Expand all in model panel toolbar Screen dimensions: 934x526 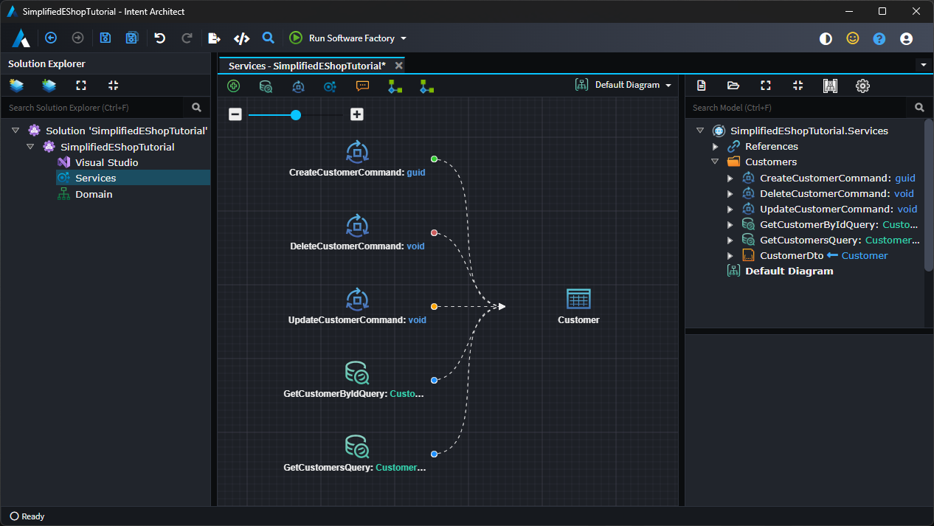(x=766, y=86)
